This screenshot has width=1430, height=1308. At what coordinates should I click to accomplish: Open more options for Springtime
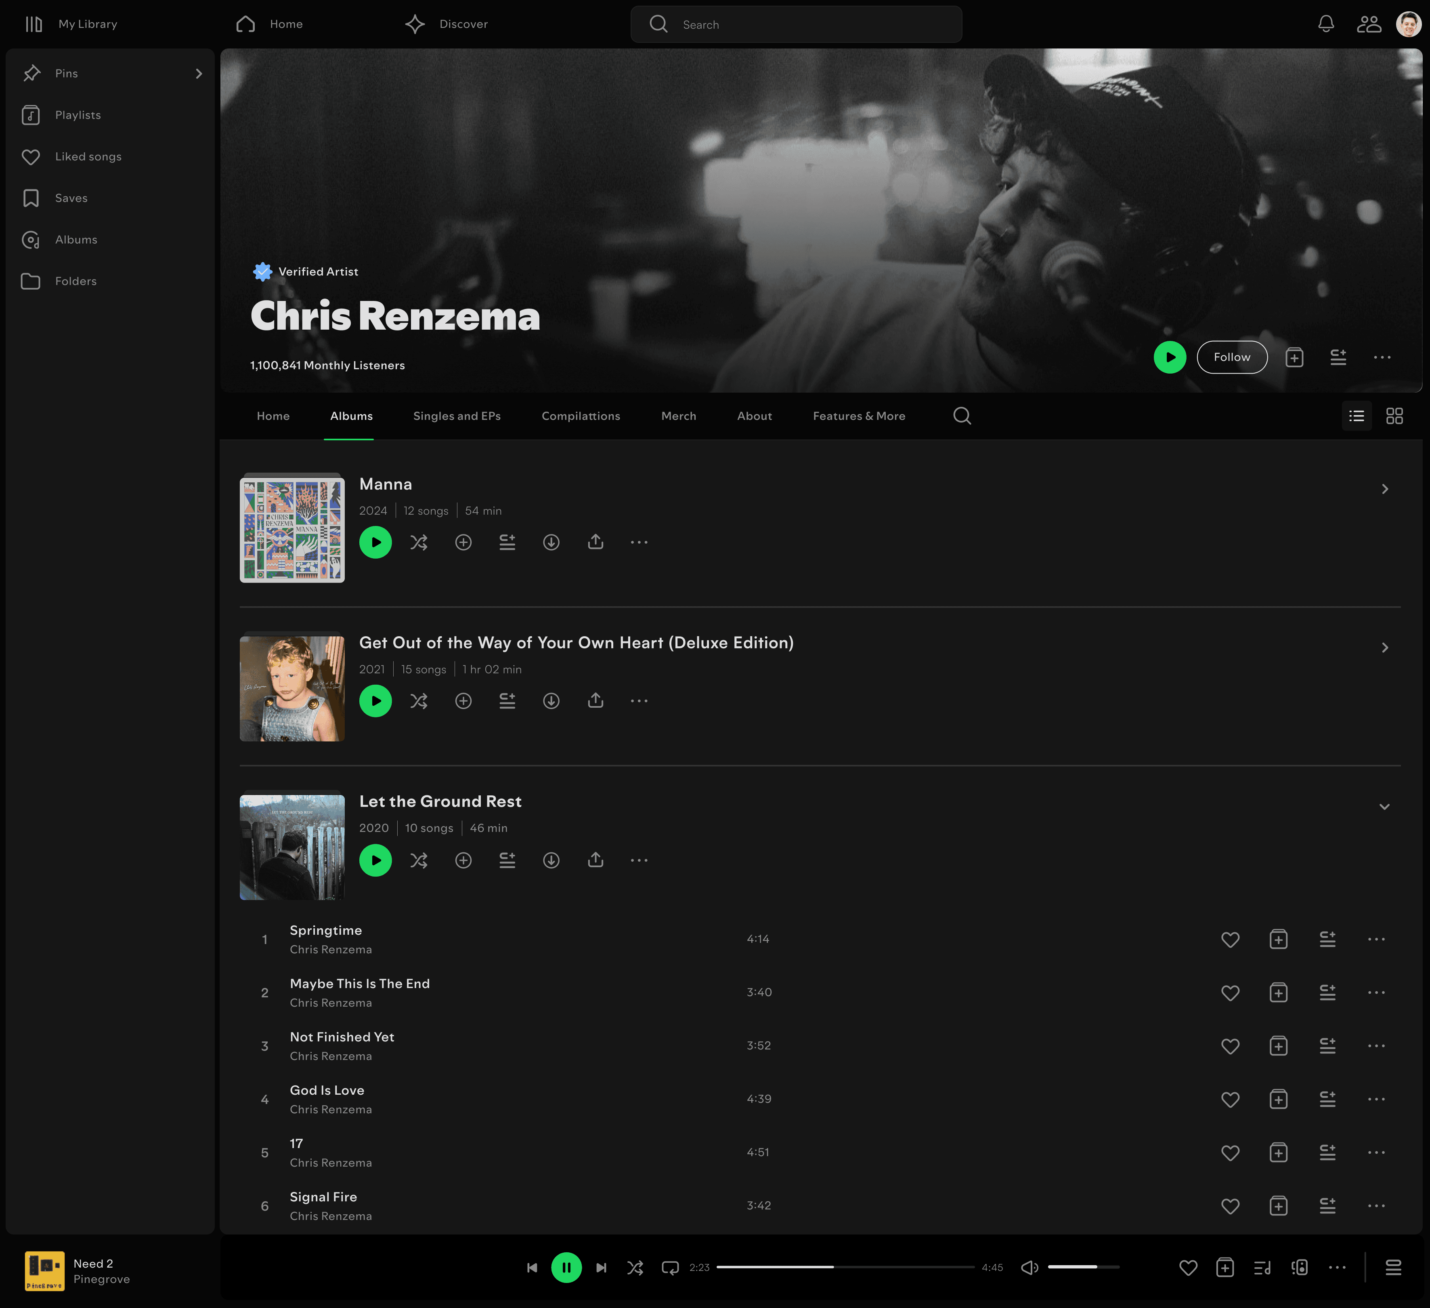click(x=1376, y=940)
